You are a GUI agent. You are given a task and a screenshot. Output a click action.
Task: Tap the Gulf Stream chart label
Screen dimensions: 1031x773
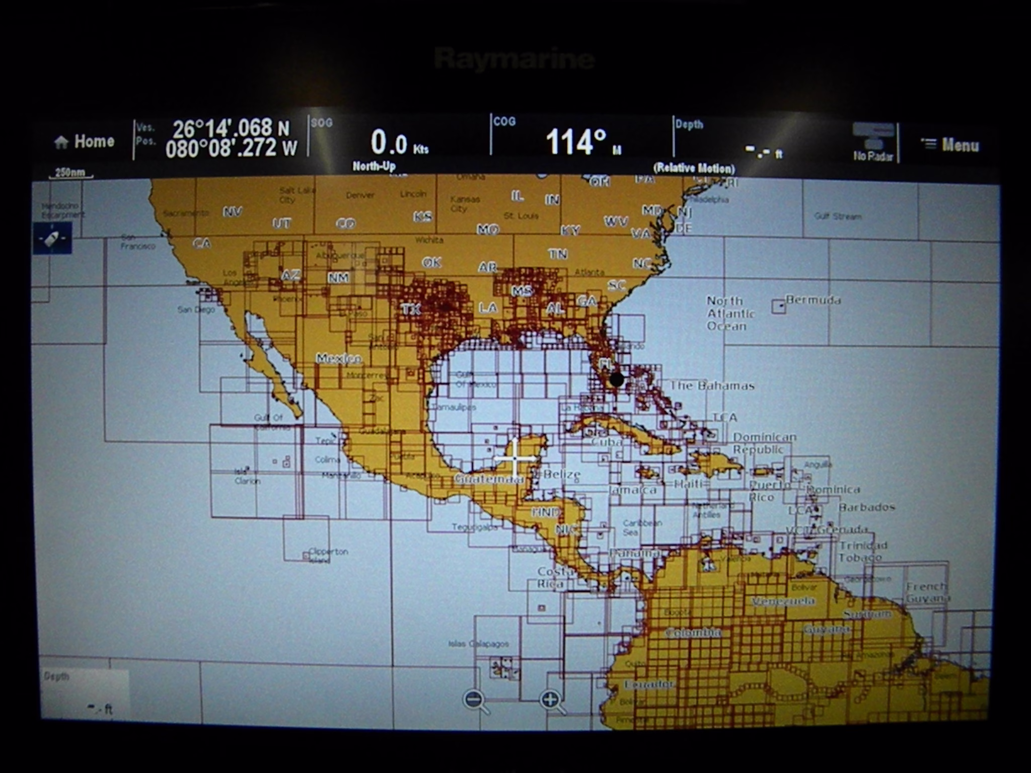click(838, 216)
